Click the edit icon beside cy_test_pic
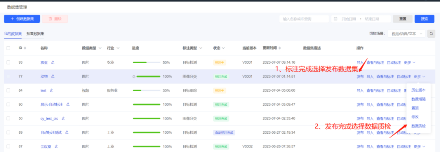This screenshot has height=152, width=440. 63,118
